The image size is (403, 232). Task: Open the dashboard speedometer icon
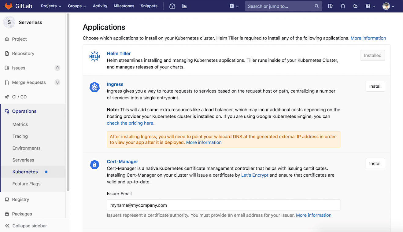click(172, 6)
